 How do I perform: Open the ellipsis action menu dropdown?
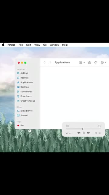[104, 62]
